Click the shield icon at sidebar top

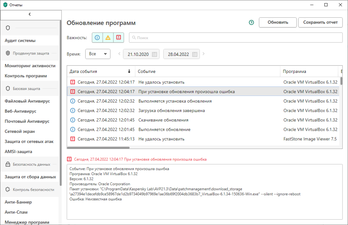click(8, 28)
